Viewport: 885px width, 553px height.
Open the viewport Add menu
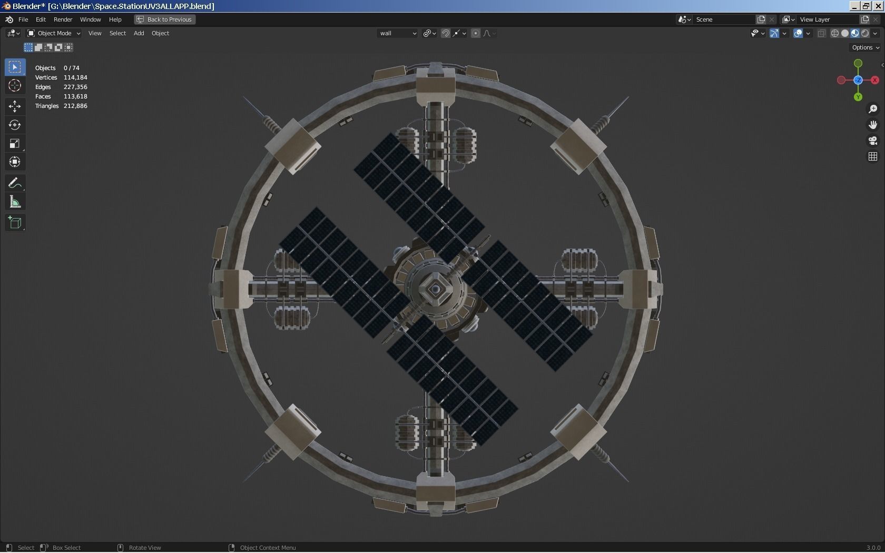139,33
